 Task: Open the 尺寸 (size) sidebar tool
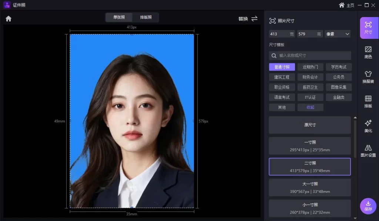(x=368, y=28)
